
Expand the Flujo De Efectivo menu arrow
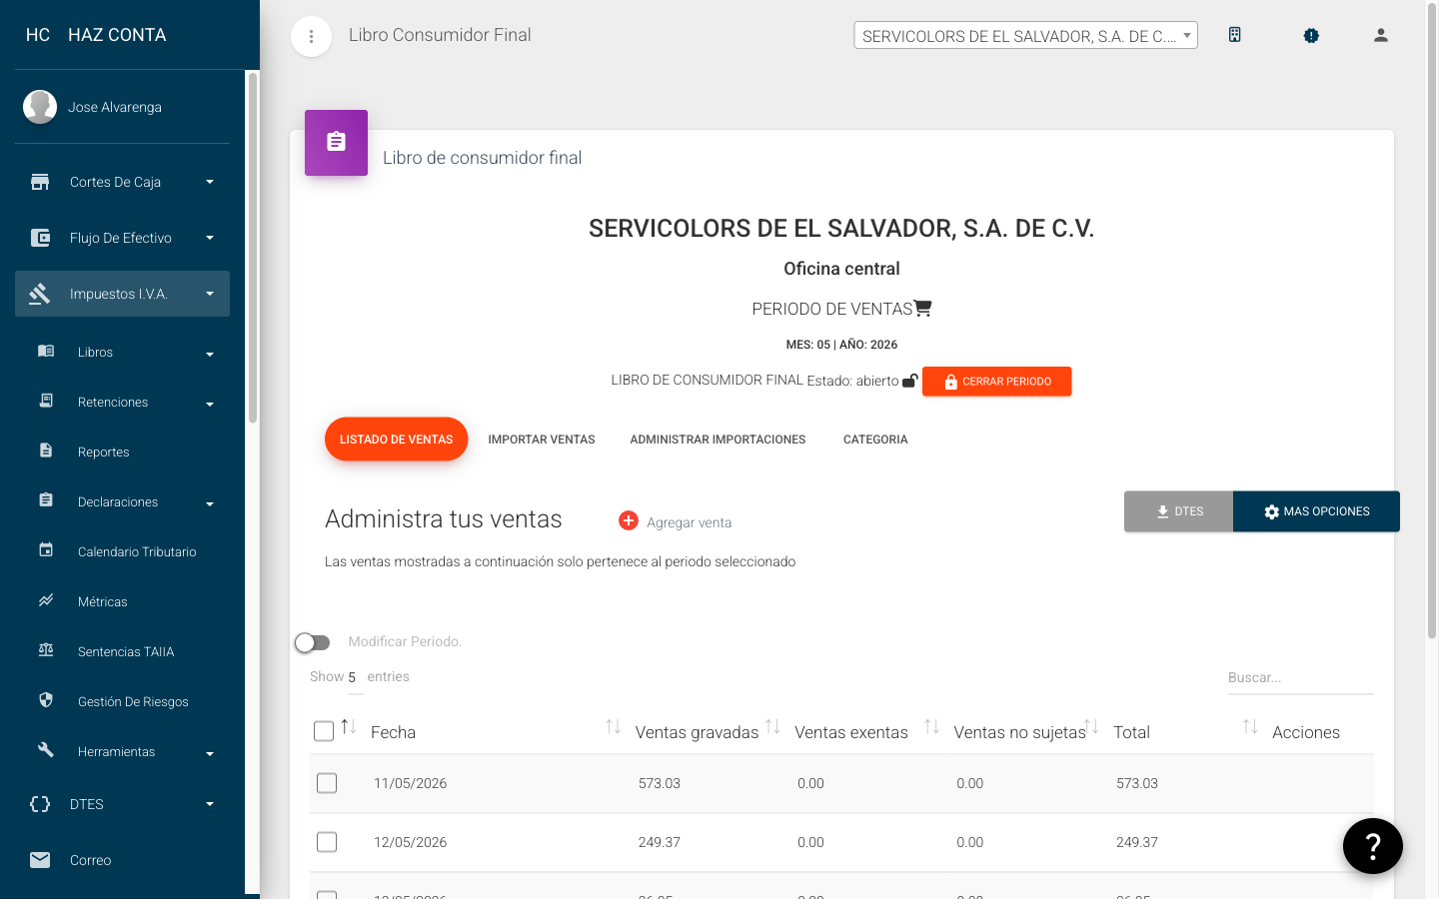tap(210, 238)
